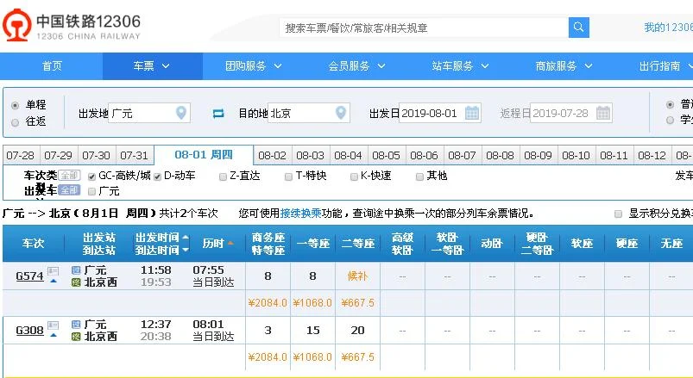Select the 08-07 date tab
The width and height of the screenshot is (693, 378).
pos(463,155)
